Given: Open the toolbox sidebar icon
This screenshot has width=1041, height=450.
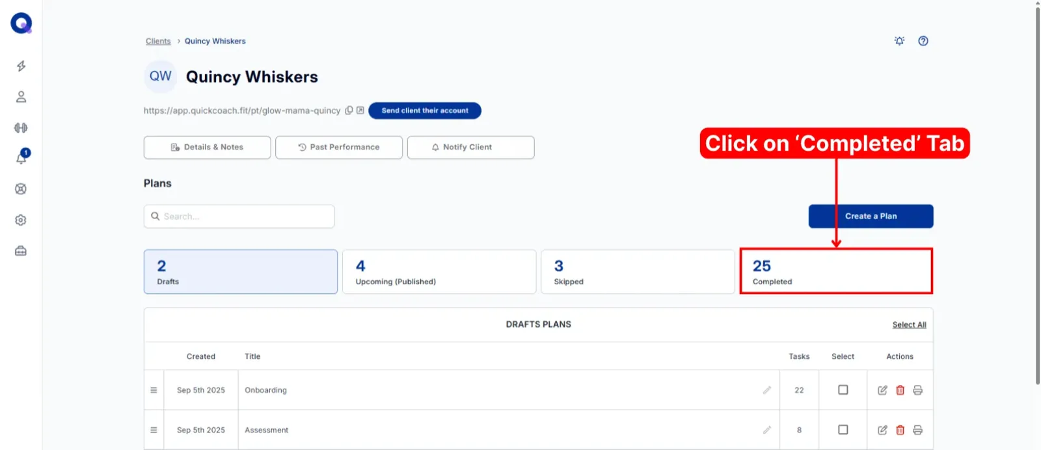Looking at the screenshot, I should (21, 251).
